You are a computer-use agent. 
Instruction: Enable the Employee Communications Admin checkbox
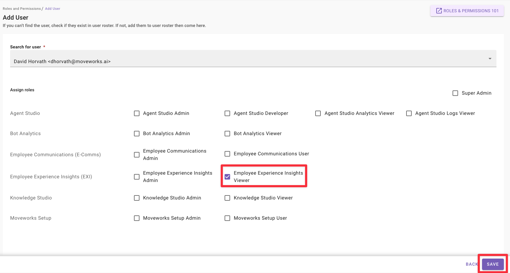click(x=137, y=155)
